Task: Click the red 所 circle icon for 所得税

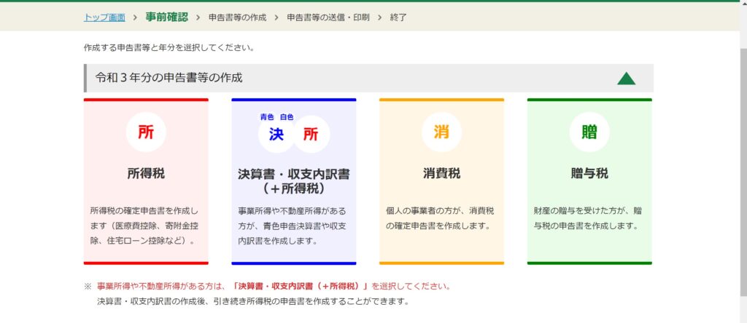Action: pos(146,132)
